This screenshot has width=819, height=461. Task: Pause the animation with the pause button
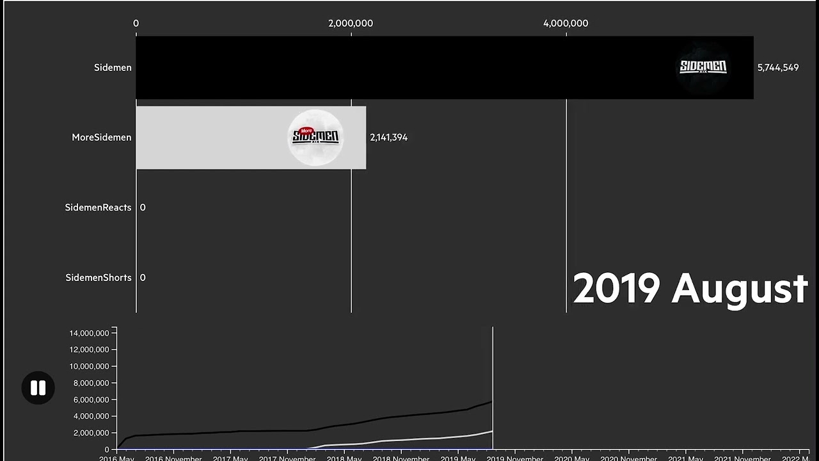38,387
